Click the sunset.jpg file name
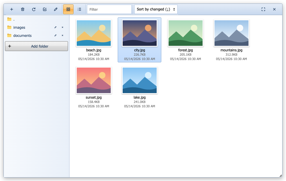The width and height of the screenshot is (286, 181). [x=94, y=97]
